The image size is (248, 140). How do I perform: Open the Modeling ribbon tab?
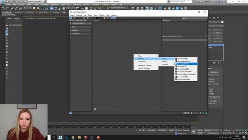tap(8, 12)
